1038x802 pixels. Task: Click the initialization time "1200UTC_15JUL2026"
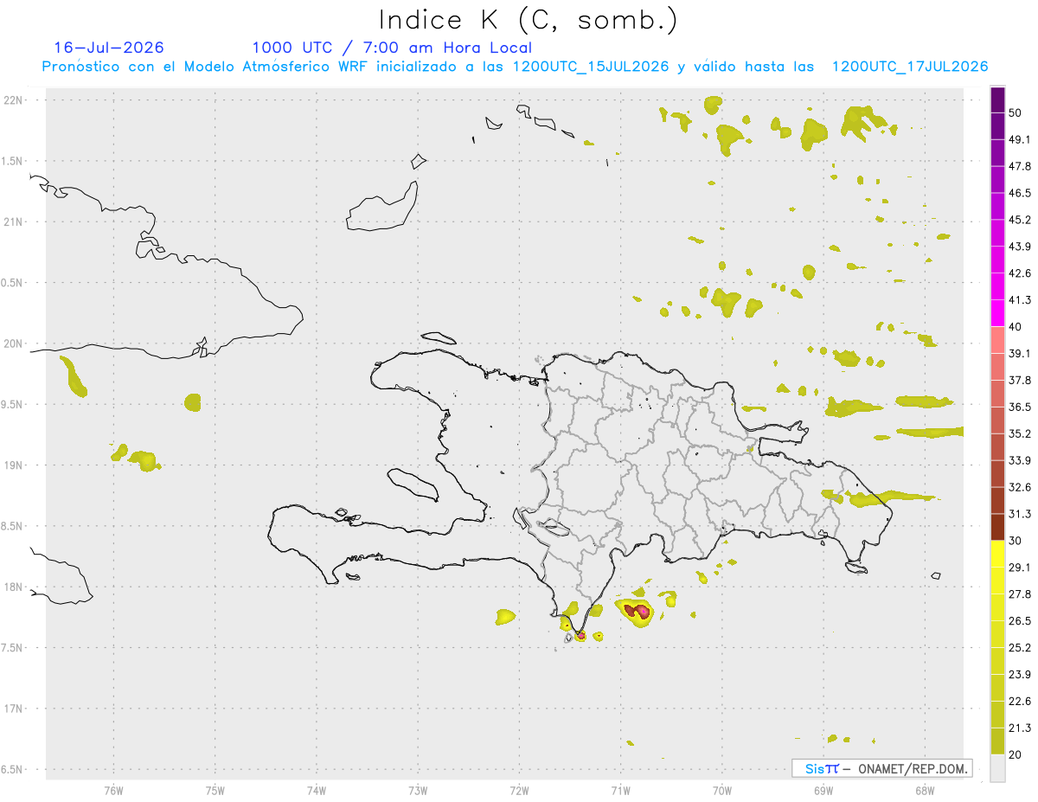[x=591, y=67]
